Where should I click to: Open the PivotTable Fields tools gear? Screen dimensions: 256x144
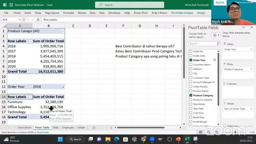click(216, 35)
